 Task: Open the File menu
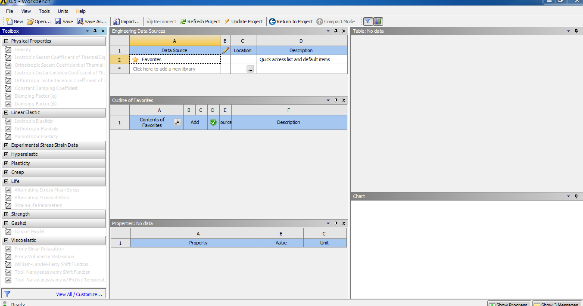click(9, 11)
